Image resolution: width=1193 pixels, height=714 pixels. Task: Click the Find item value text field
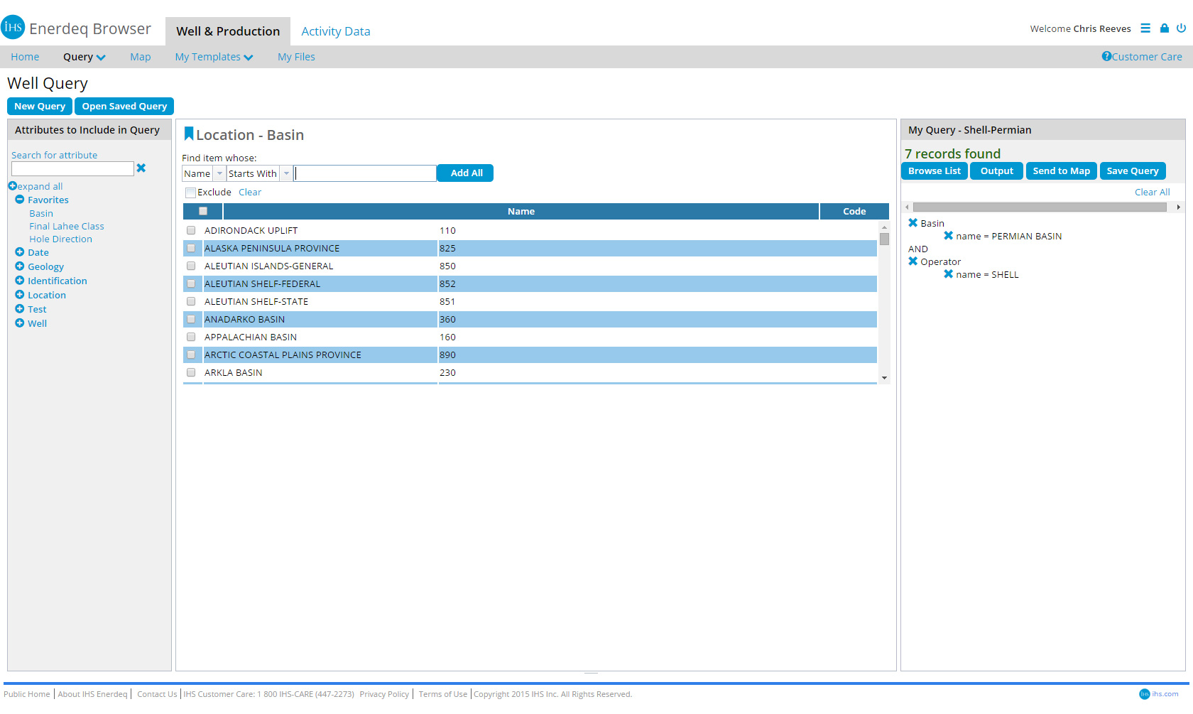(x=365, y=173)
